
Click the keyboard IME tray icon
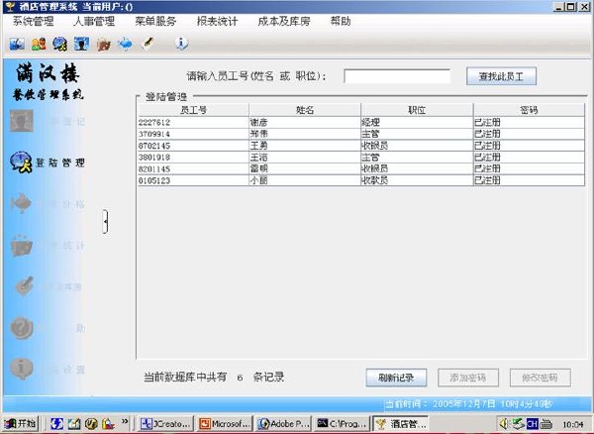pos(545,423)
